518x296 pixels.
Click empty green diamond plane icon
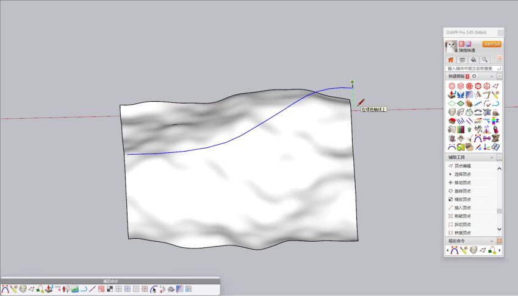tap(452, 104)
